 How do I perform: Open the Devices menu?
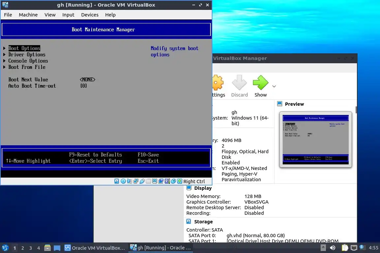pos(90,15)
